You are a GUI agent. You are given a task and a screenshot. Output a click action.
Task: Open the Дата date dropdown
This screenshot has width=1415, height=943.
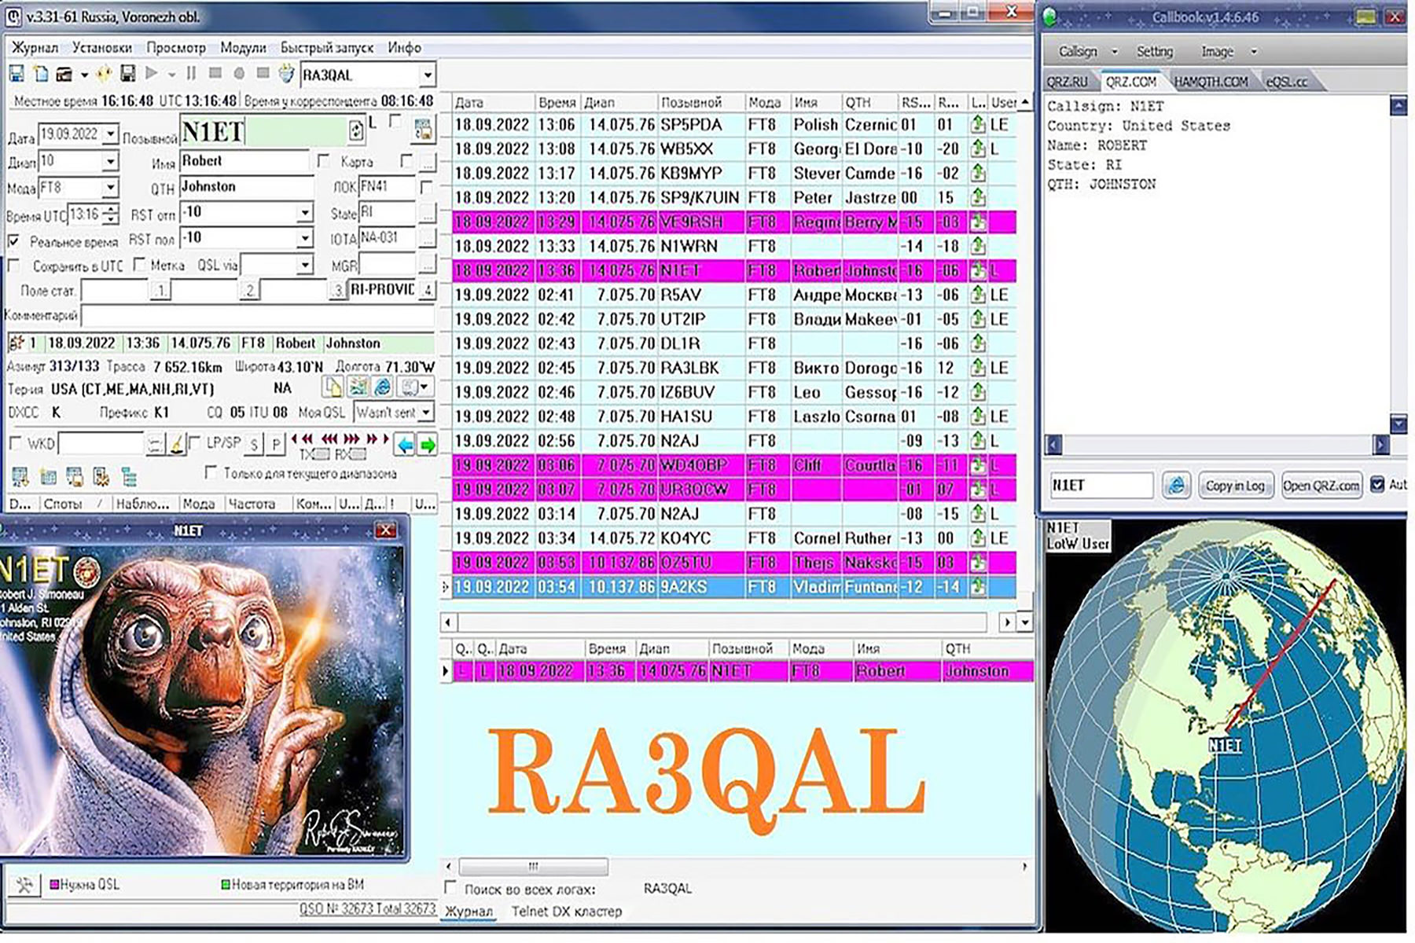click(x=110, y=134)
